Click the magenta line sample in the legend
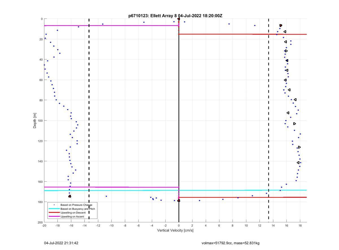 click(54, 217)
